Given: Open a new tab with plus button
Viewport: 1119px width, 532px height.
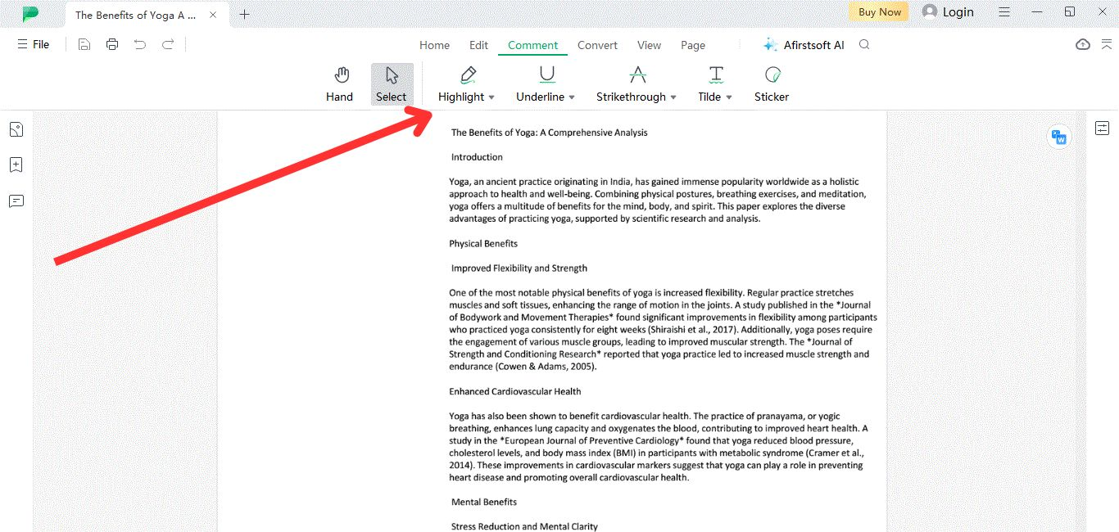Looking at the screenshot, I should [245, 14].
